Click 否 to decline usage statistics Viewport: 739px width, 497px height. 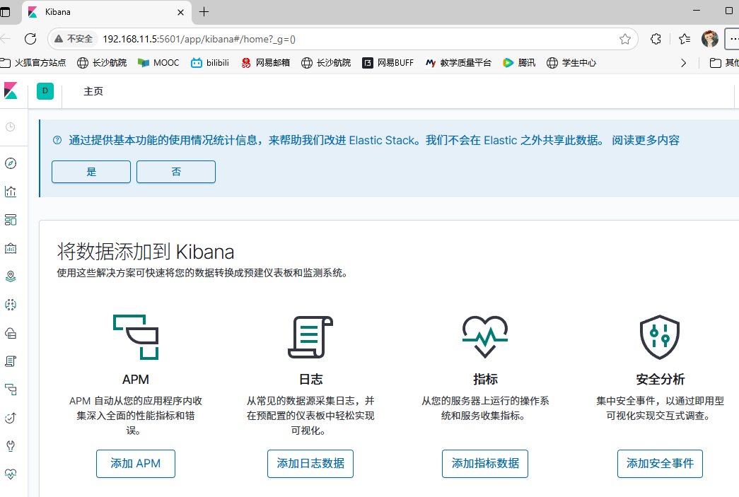(x=176, y=172)
